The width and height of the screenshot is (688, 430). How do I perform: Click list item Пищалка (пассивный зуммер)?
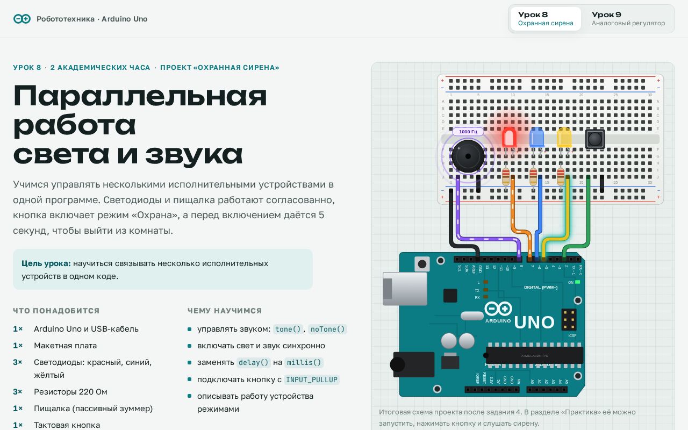pos(93,408)
